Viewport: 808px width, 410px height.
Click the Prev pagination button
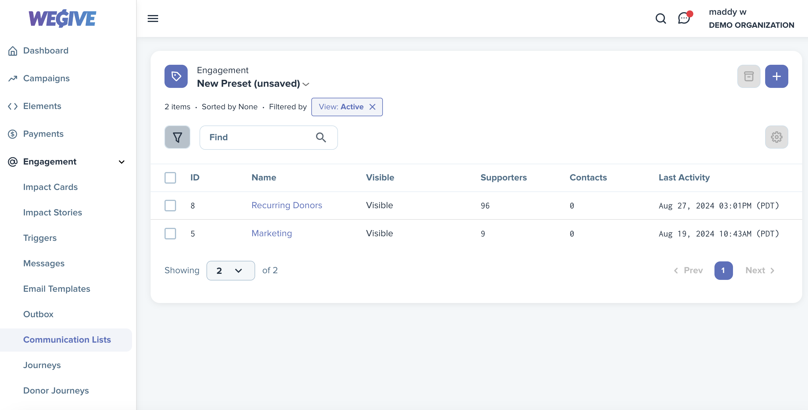point(688,270)
